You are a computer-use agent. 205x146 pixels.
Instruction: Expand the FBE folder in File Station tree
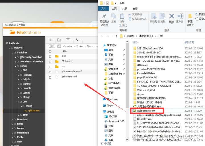pos(18,71)
